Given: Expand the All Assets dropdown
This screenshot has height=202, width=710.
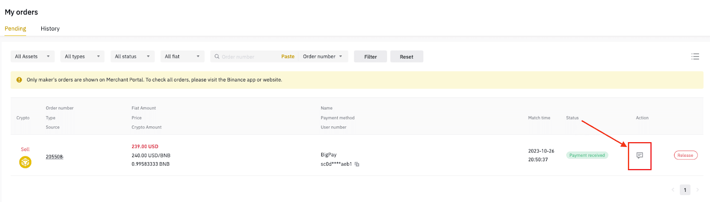Looking at the screenshot, I should click(32, 56).
